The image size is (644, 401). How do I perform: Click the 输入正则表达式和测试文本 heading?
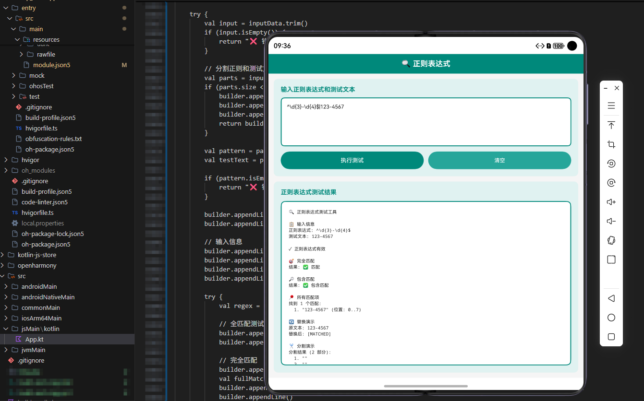point(318,89)
